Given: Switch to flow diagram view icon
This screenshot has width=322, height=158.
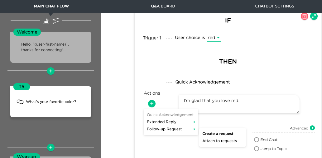Looking at the screenshot, I should click(x=55, y=21).
